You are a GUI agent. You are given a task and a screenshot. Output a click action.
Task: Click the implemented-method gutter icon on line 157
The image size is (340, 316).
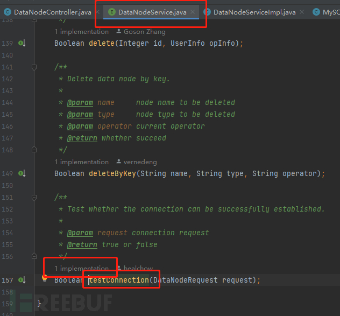pyautogui.click(x=22, y=280)
